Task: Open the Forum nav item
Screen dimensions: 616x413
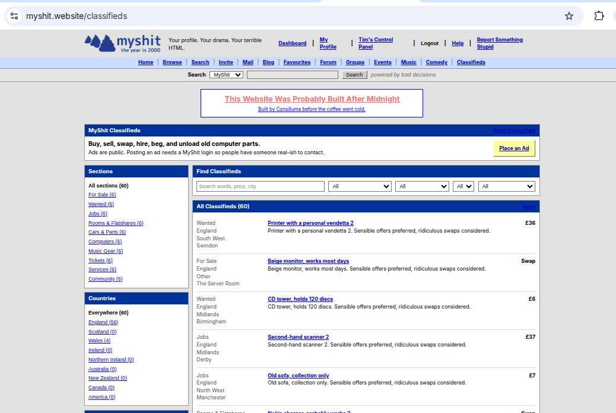Action: tap(328, 62)
